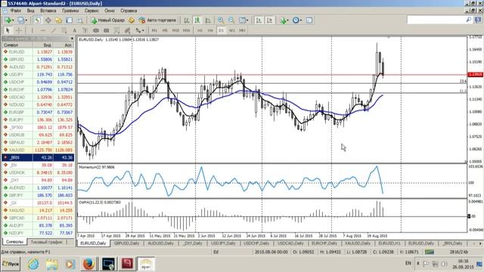484x272 pixels.
Task: Click the Windows Пуск start button
Action: [x=11, y=264]
